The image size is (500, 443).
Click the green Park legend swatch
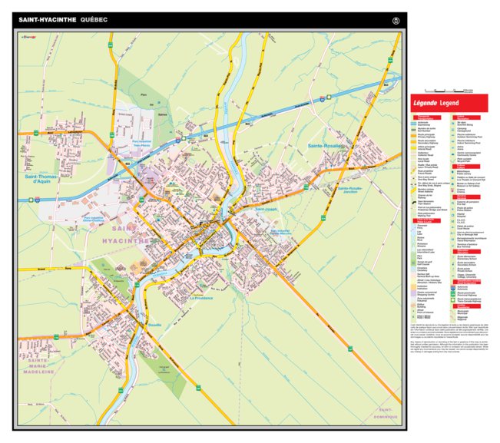(413, 257)
